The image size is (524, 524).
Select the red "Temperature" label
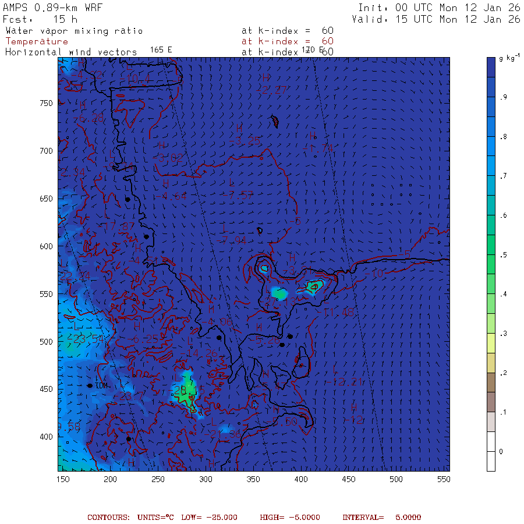tap(37, 41)
